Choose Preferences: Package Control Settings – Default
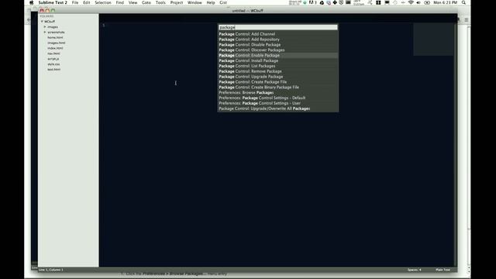 click(x=277, y=98)
